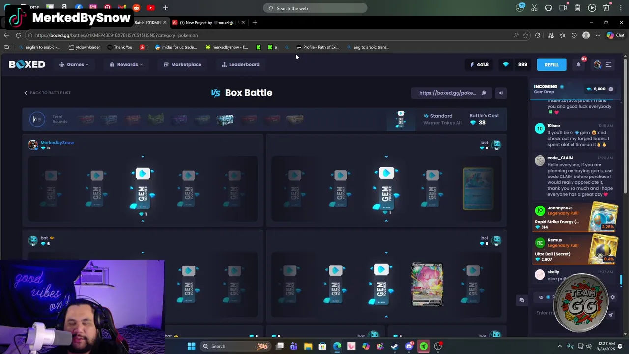Viewport: 629px width, 354px height.
Task: Open Discord from taskbar
Action: pos(409,346)
